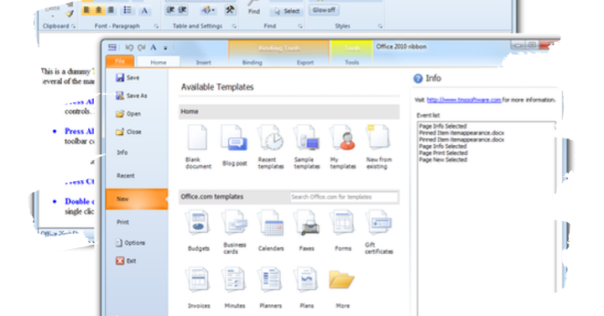
Task: Expand the Font - Paragraph dialog launcher
Action: click(156, 26)
